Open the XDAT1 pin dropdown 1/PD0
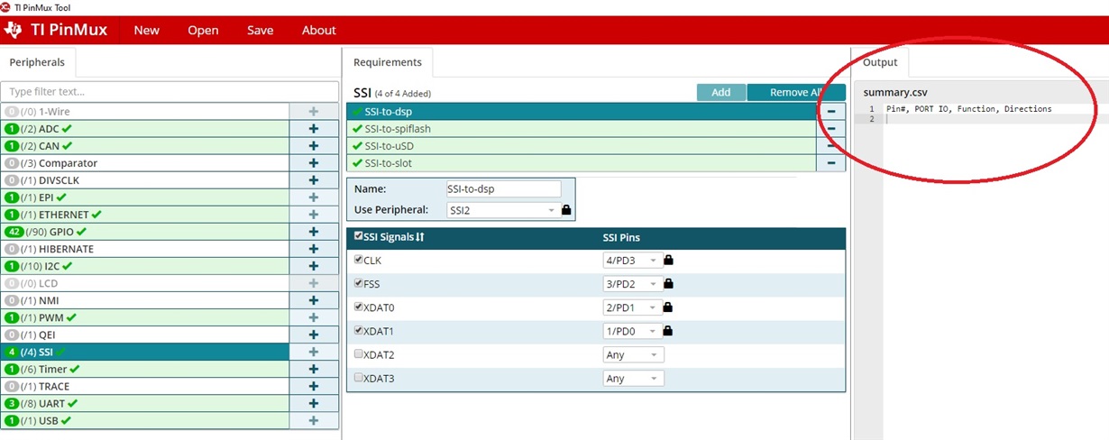Image resolution: width=1109 pixels, height=440 pixels. click(632, 331)
